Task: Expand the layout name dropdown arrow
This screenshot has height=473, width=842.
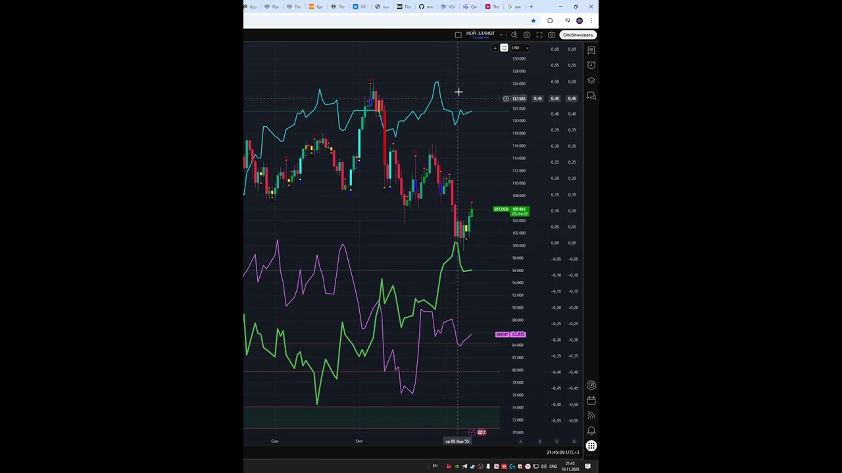Action: [x=501, y=35]
